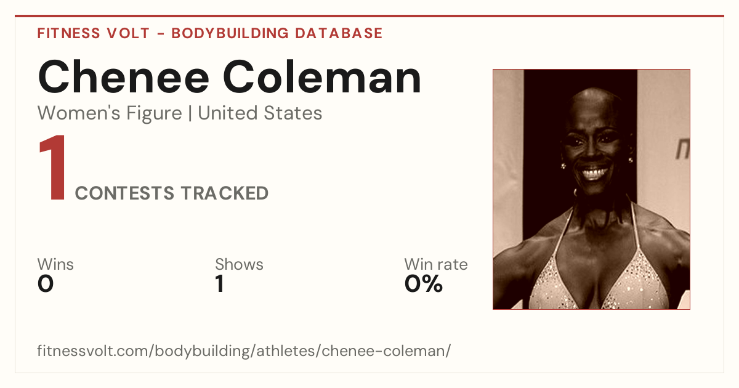Click the Shows value of 1
This screenshot has width=739, height=388.
[219, 284]
